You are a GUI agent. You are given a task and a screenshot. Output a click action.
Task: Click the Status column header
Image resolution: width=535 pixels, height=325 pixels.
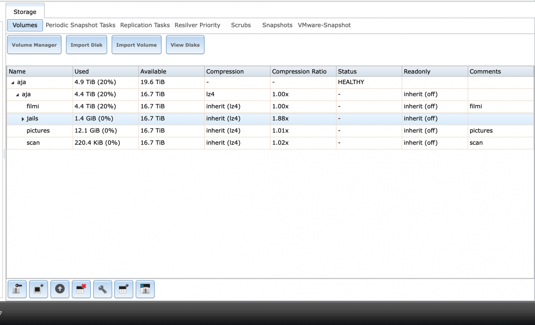pos(369,71)
